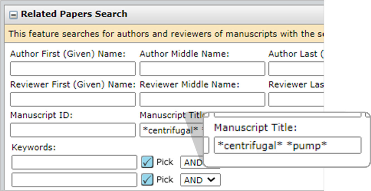Open the second keyword row AND dropdown
The image size is (371, 191).
point(200,180)
